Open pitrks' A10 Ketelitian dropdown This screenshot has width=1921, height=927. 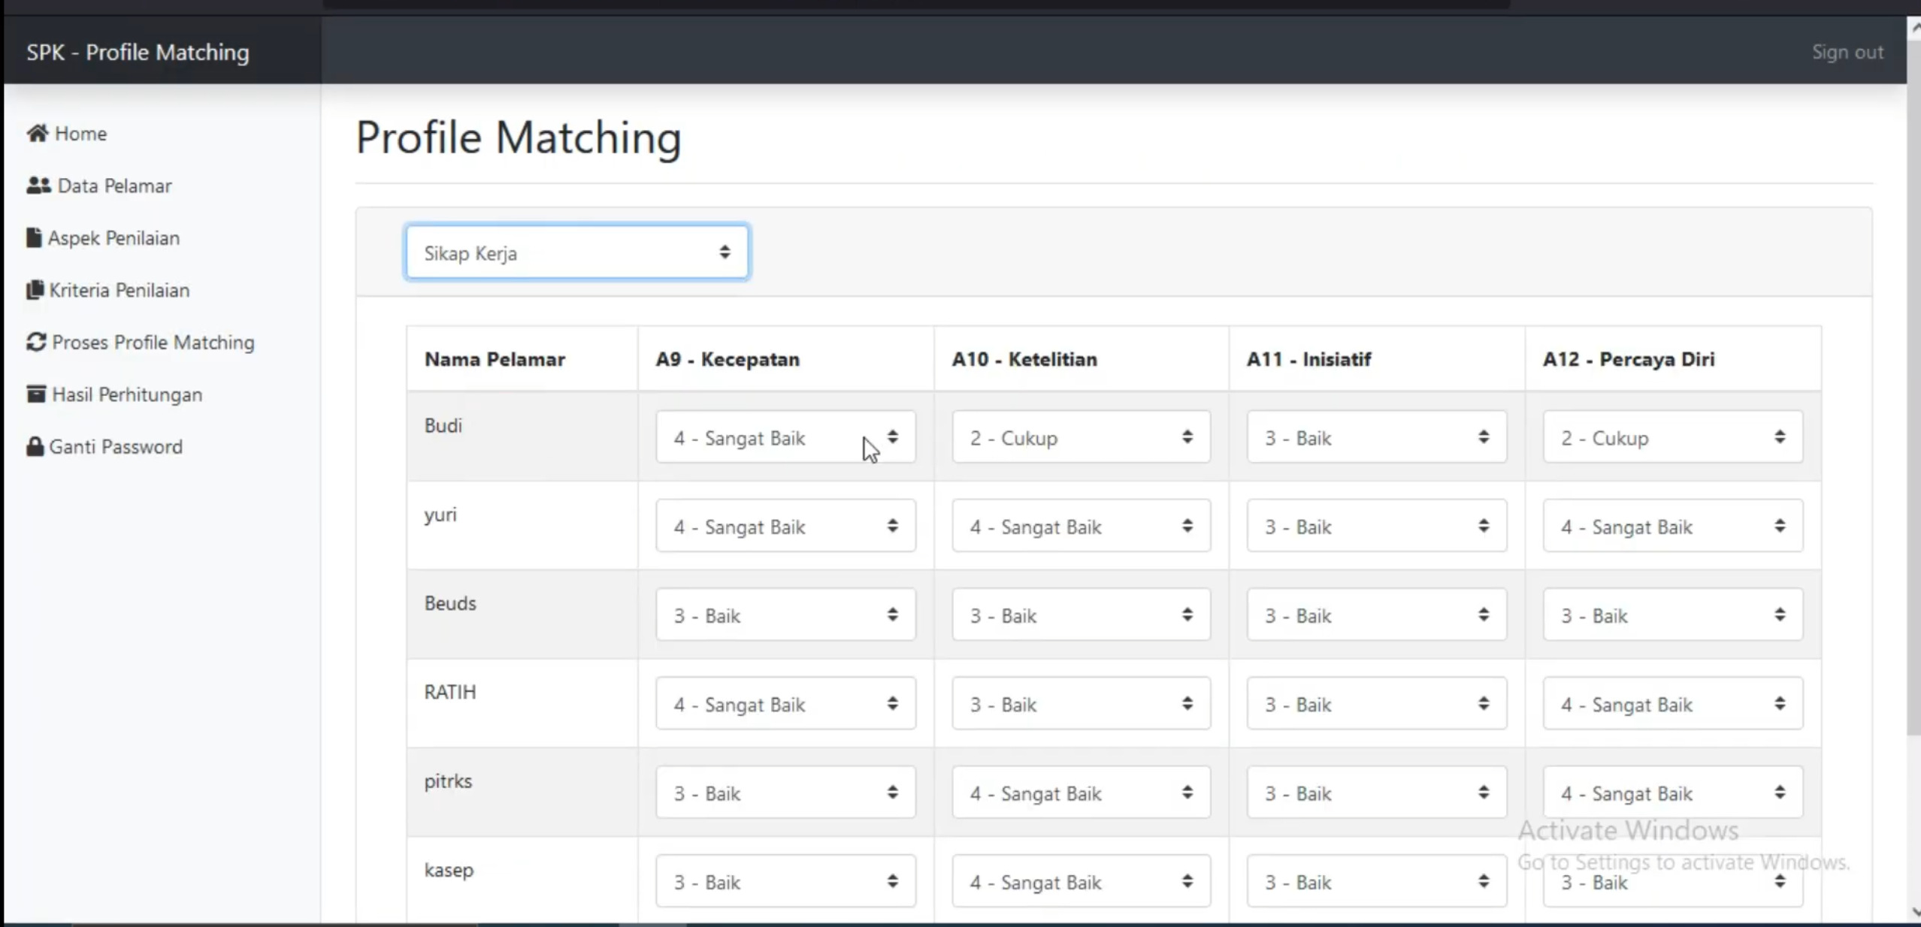coord(1081,792)
